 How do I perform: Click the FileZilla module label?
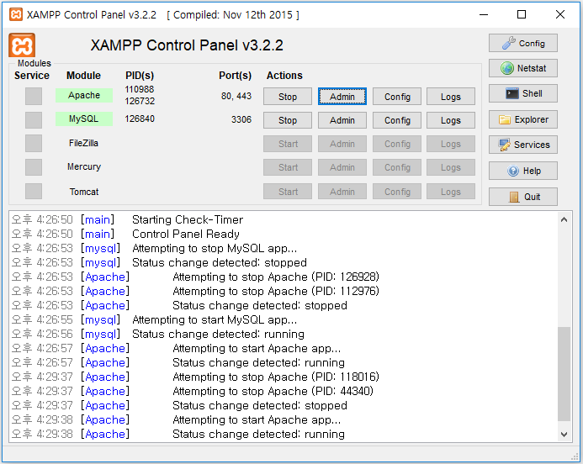pyautogui.click(x=83, y=143)
